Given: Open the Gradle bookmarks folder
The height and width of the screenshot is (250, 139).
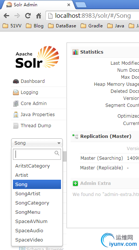Looking at the screenshot, I should point(92,26).
